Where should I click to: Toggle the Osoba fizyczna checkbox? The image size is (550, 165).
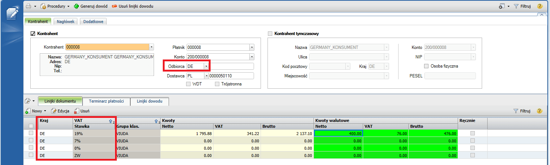tap(426, 66)
